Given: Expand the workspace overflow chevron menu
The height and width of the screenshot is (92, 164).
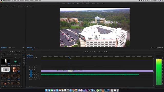Looking at the screenshot, I should (x=103, y=4).
